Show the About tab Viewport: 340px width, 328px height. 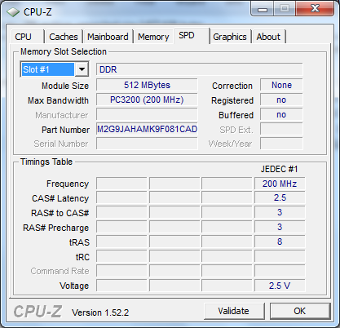click(268, 37)
